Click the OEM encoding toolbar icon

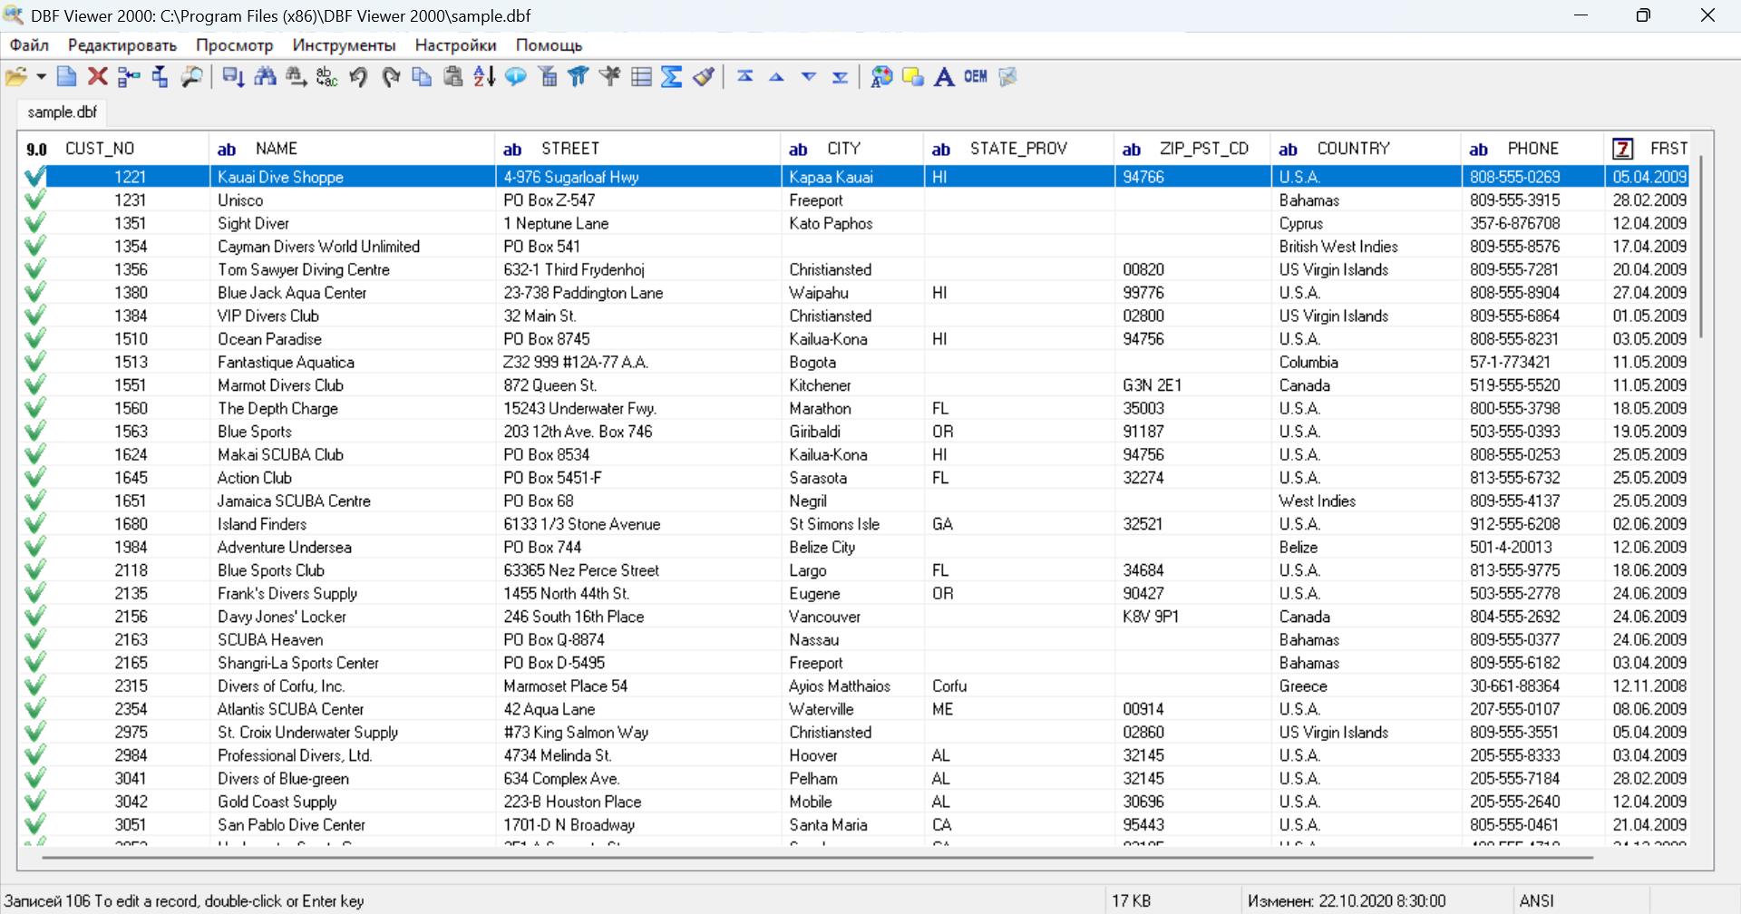(976, 77)
